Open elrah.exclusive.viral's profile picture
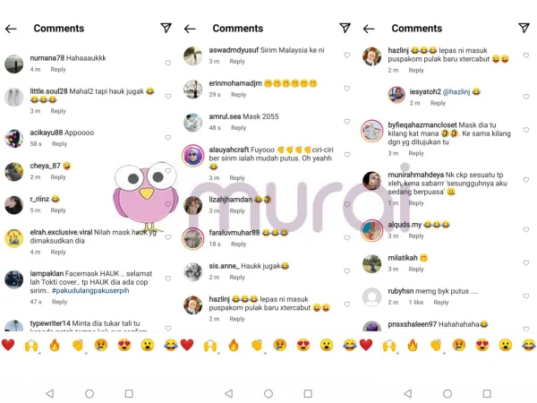The image size is (537, 403). (14, 238)
